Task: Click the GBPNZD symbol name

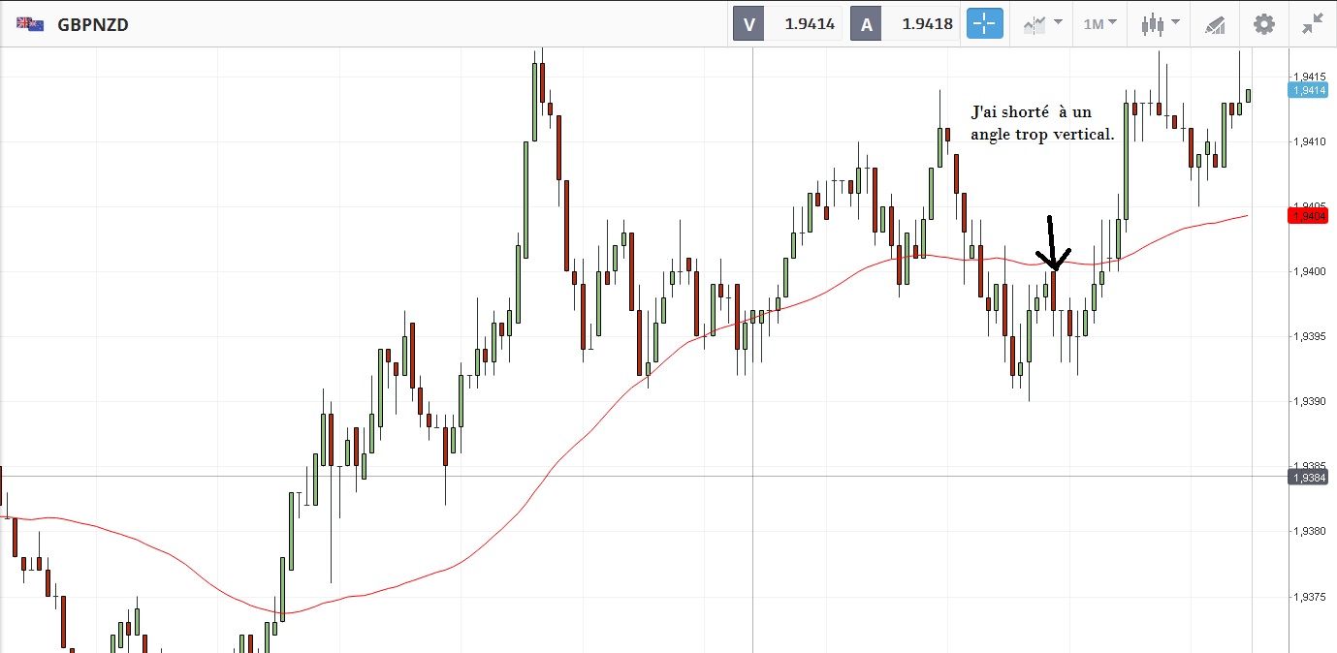Action: coord(93,24)
